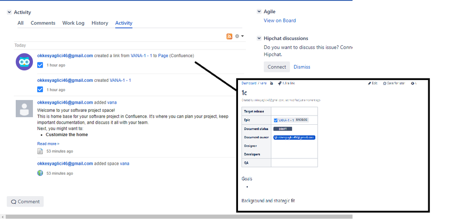Open the Dashboard breadcrumb in Confluence preview
Screen dimensions: 476x219
[248, 83]
